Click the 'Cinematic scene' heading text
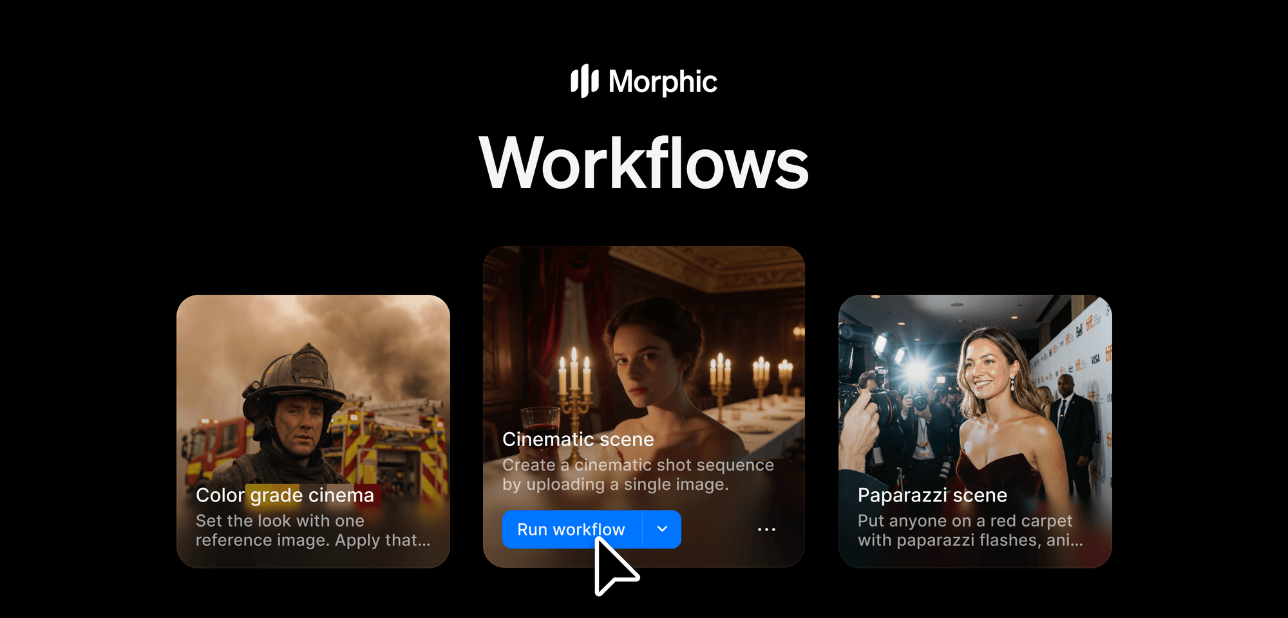The width and height of the screenshot is (1288, 618). 578,439
